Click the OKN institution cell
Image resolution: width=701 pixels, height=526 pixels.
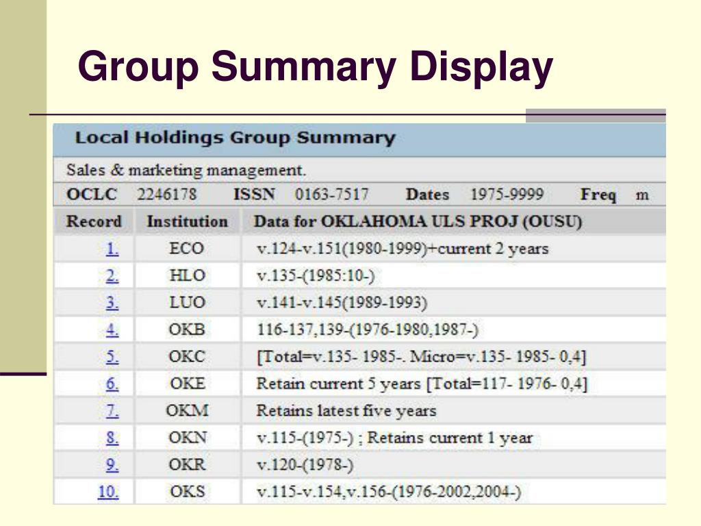pos(187,438)
